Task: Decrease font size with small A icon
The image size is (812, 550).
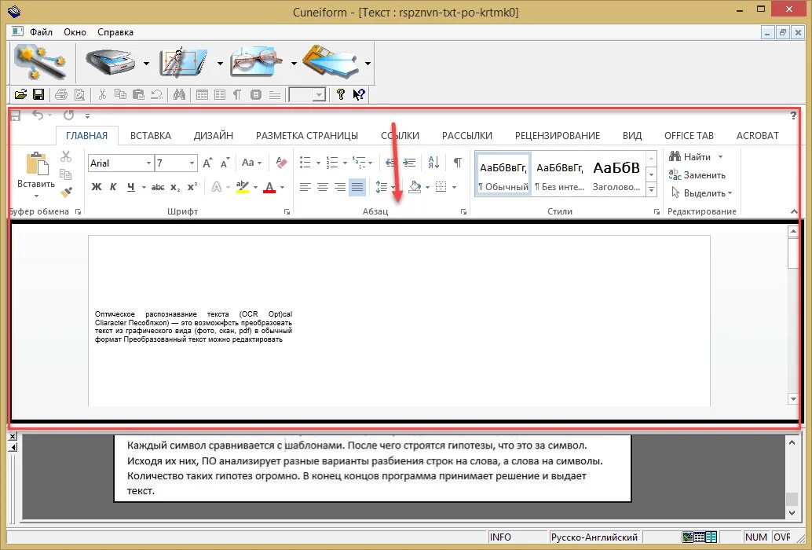Action: [225, 163]
